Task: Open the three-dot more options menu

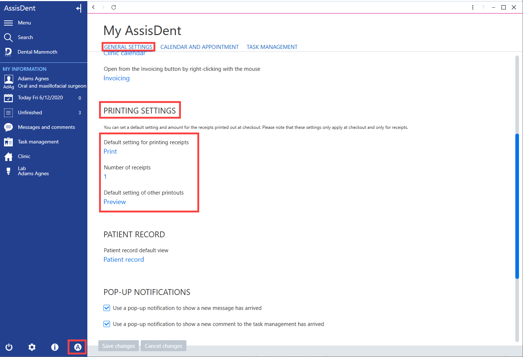Action: 473,7
